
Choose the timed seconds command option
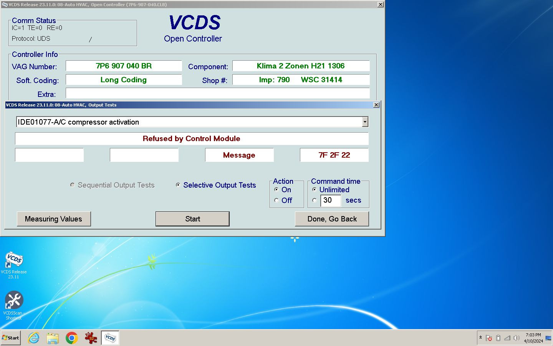[x=314, y=200]
